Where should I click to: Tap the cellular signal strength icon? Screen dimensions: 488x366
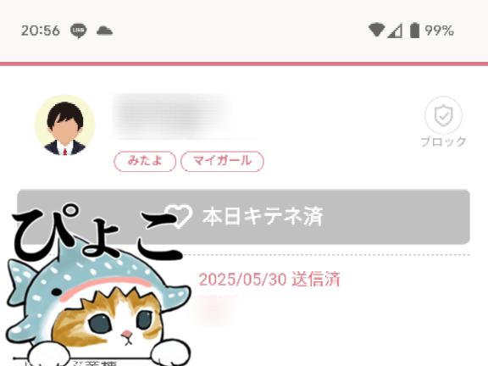[x=395, y=30]
